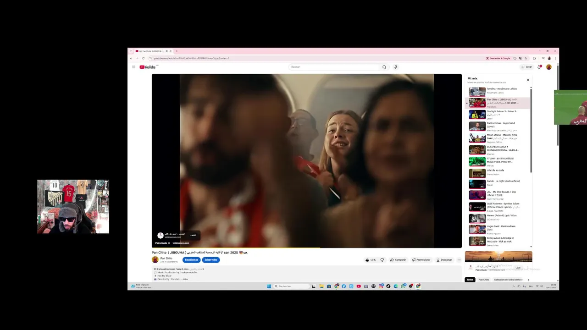Open the Estadísticas button
Viewport: 587px width, 330px height.
coord(191,260)
